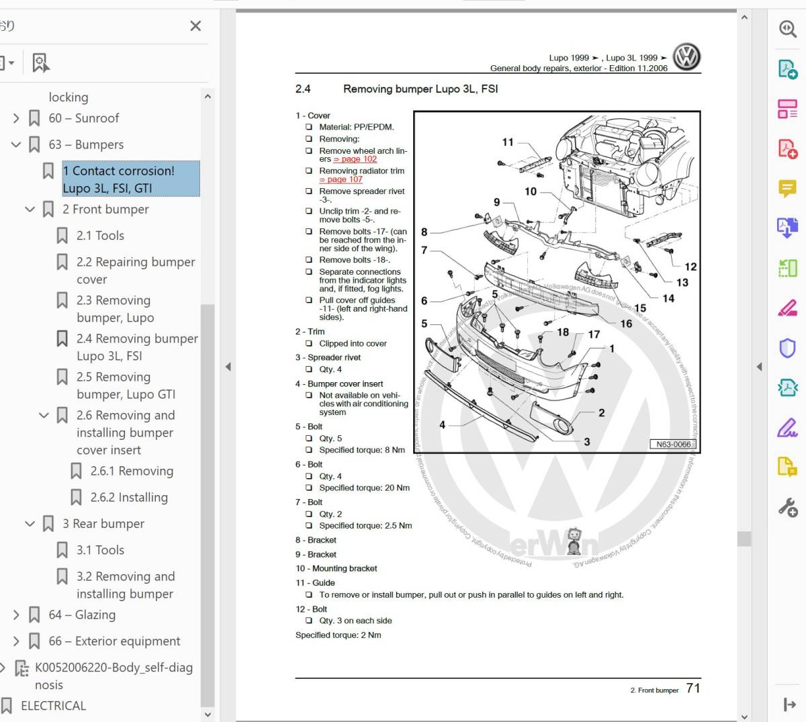Open the Protect shield icon
Screen dimensions: 806x722
point(787,348)
